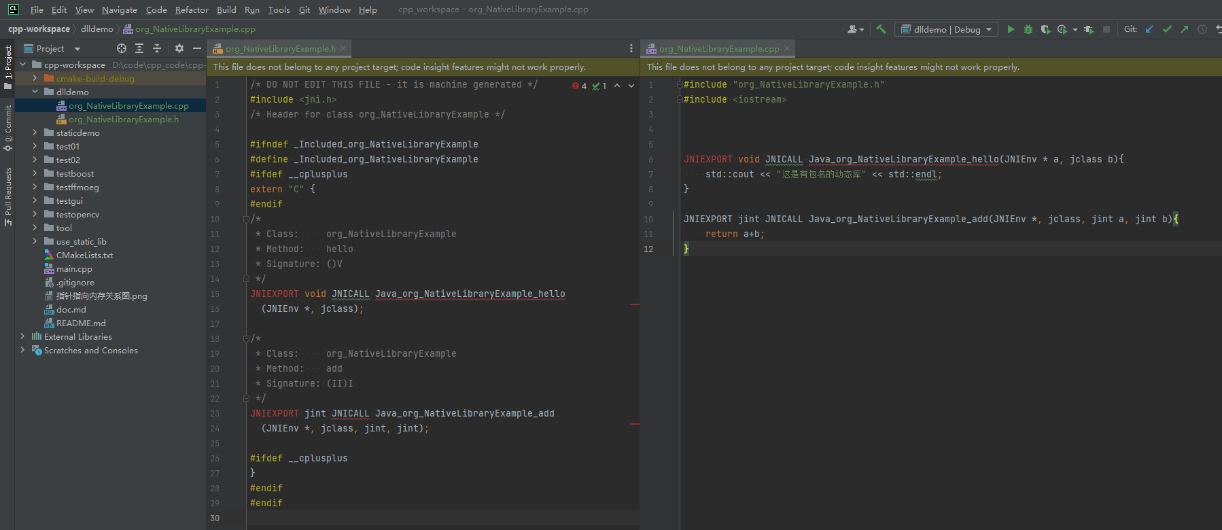Start debugging with the bug icon
The image size is (1222, 530).
tap(1028, 29)
